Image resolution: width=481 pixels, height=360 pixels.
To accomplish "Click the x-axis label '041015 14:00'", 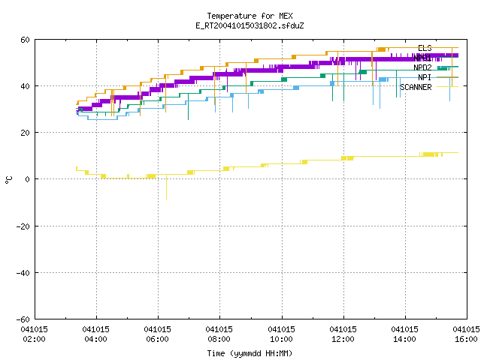I will [x=404, y=334].
